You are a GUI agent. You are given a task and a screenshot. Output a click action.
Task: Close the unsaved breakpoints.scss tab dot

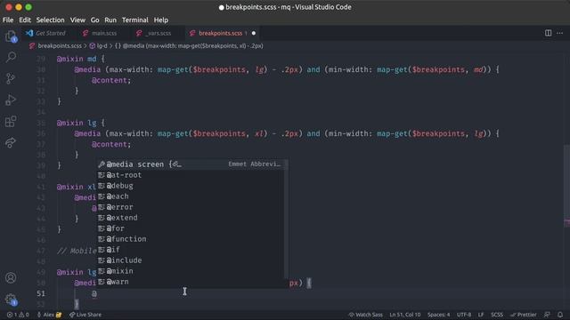point(254,33)
